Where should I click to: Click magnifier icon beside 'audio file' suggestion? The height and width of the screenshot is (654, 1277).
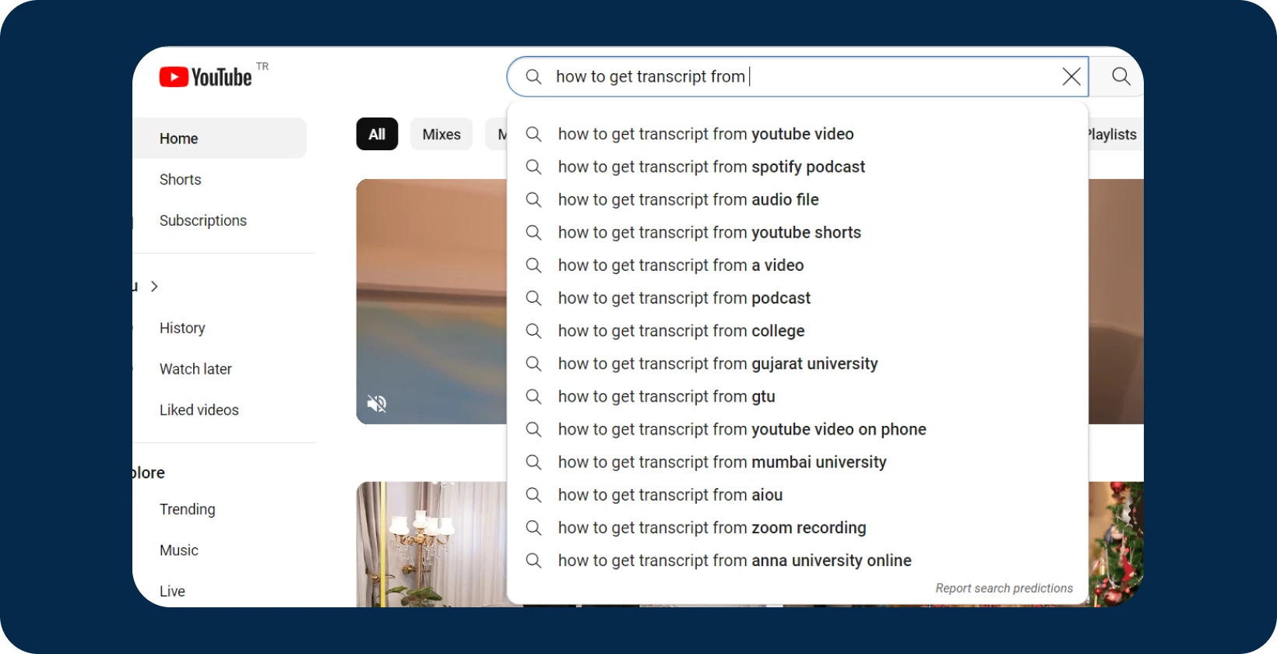(533, 199)
